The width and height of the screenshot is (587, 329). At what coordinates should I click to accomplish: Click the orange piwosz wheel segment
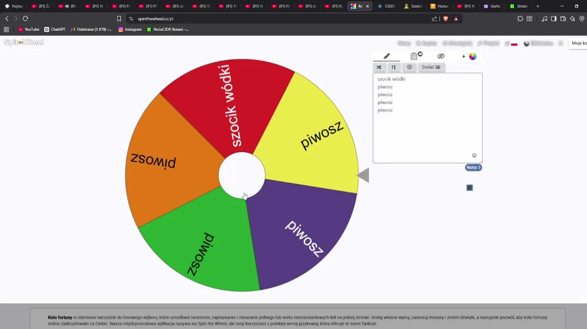pyautogui.click(x=167, y=160)
